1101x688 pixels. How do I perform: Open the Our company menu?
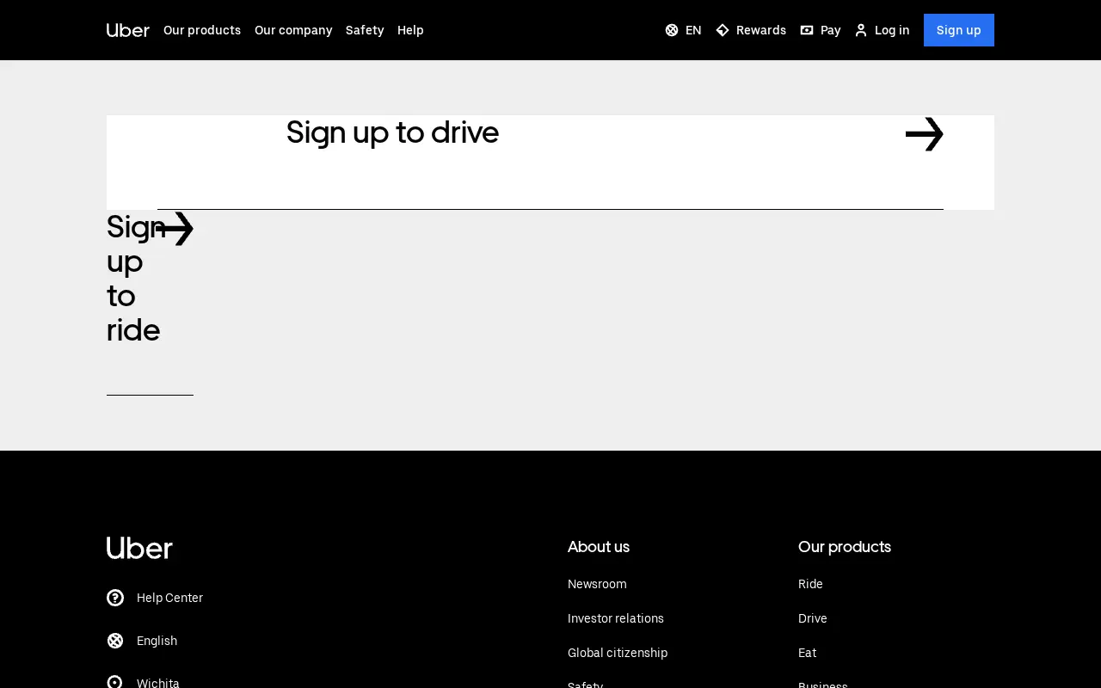[293, 30]
